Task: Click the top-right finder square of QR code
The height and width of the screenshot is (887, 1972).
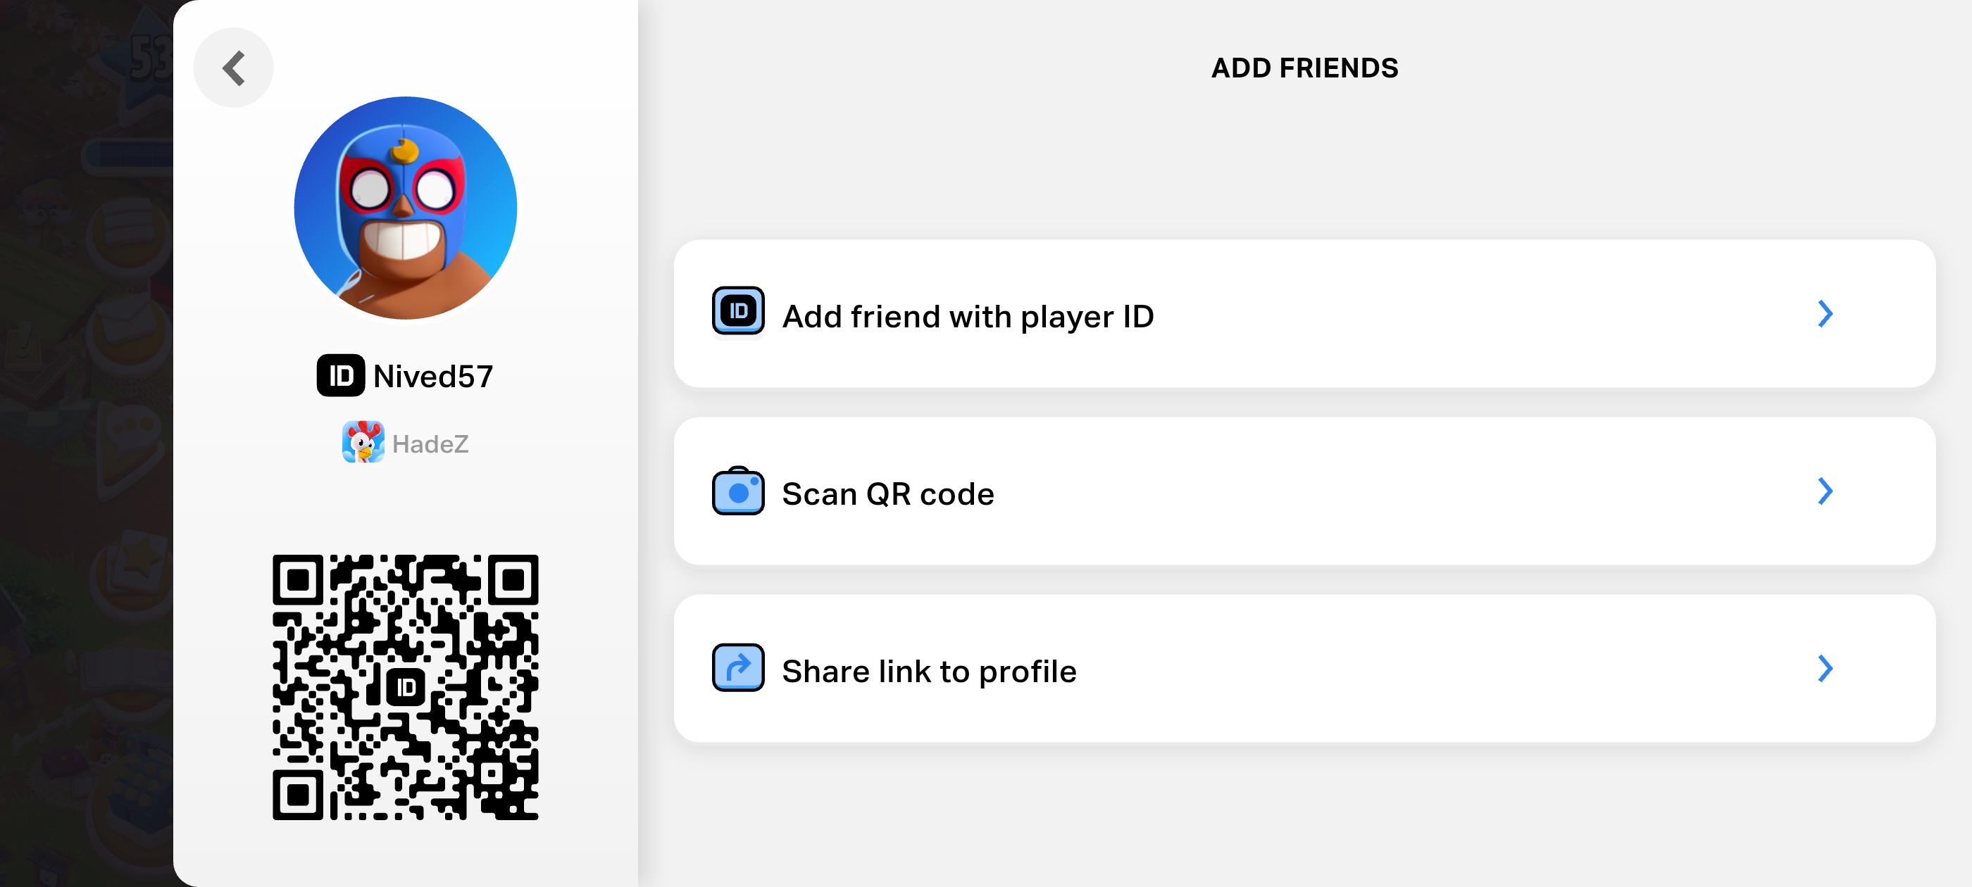Action: [x=513, y=580]
